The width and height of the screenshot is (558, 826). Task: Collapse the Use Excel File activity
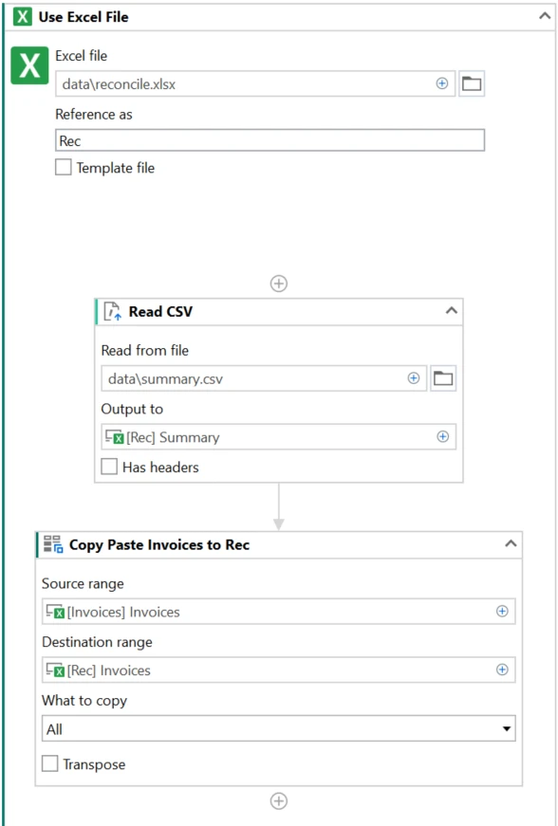pos(545,16)
